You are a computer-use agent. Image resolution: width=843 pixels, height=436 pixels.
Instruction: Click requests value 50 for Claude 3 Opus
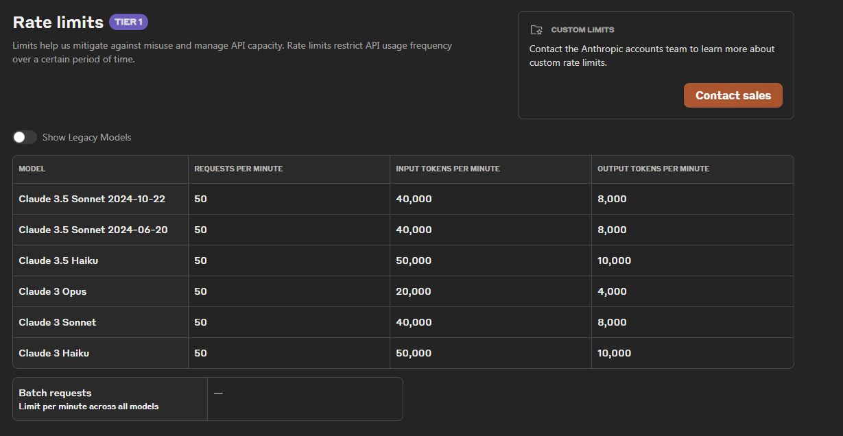point(200,291)
